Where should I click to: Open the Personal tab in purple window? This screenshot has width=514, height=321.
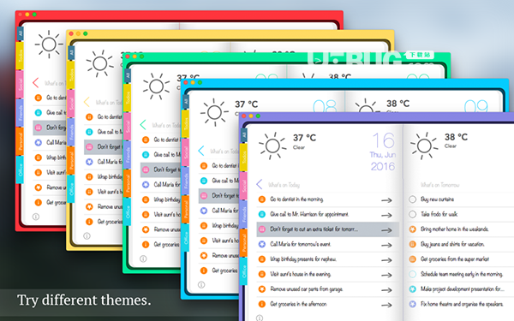(243, 243)
